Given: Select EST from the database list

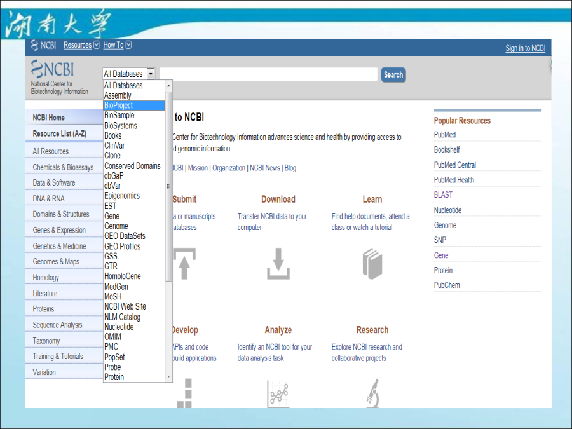Looking at the screenshot, I should click(x=134, y=206).
